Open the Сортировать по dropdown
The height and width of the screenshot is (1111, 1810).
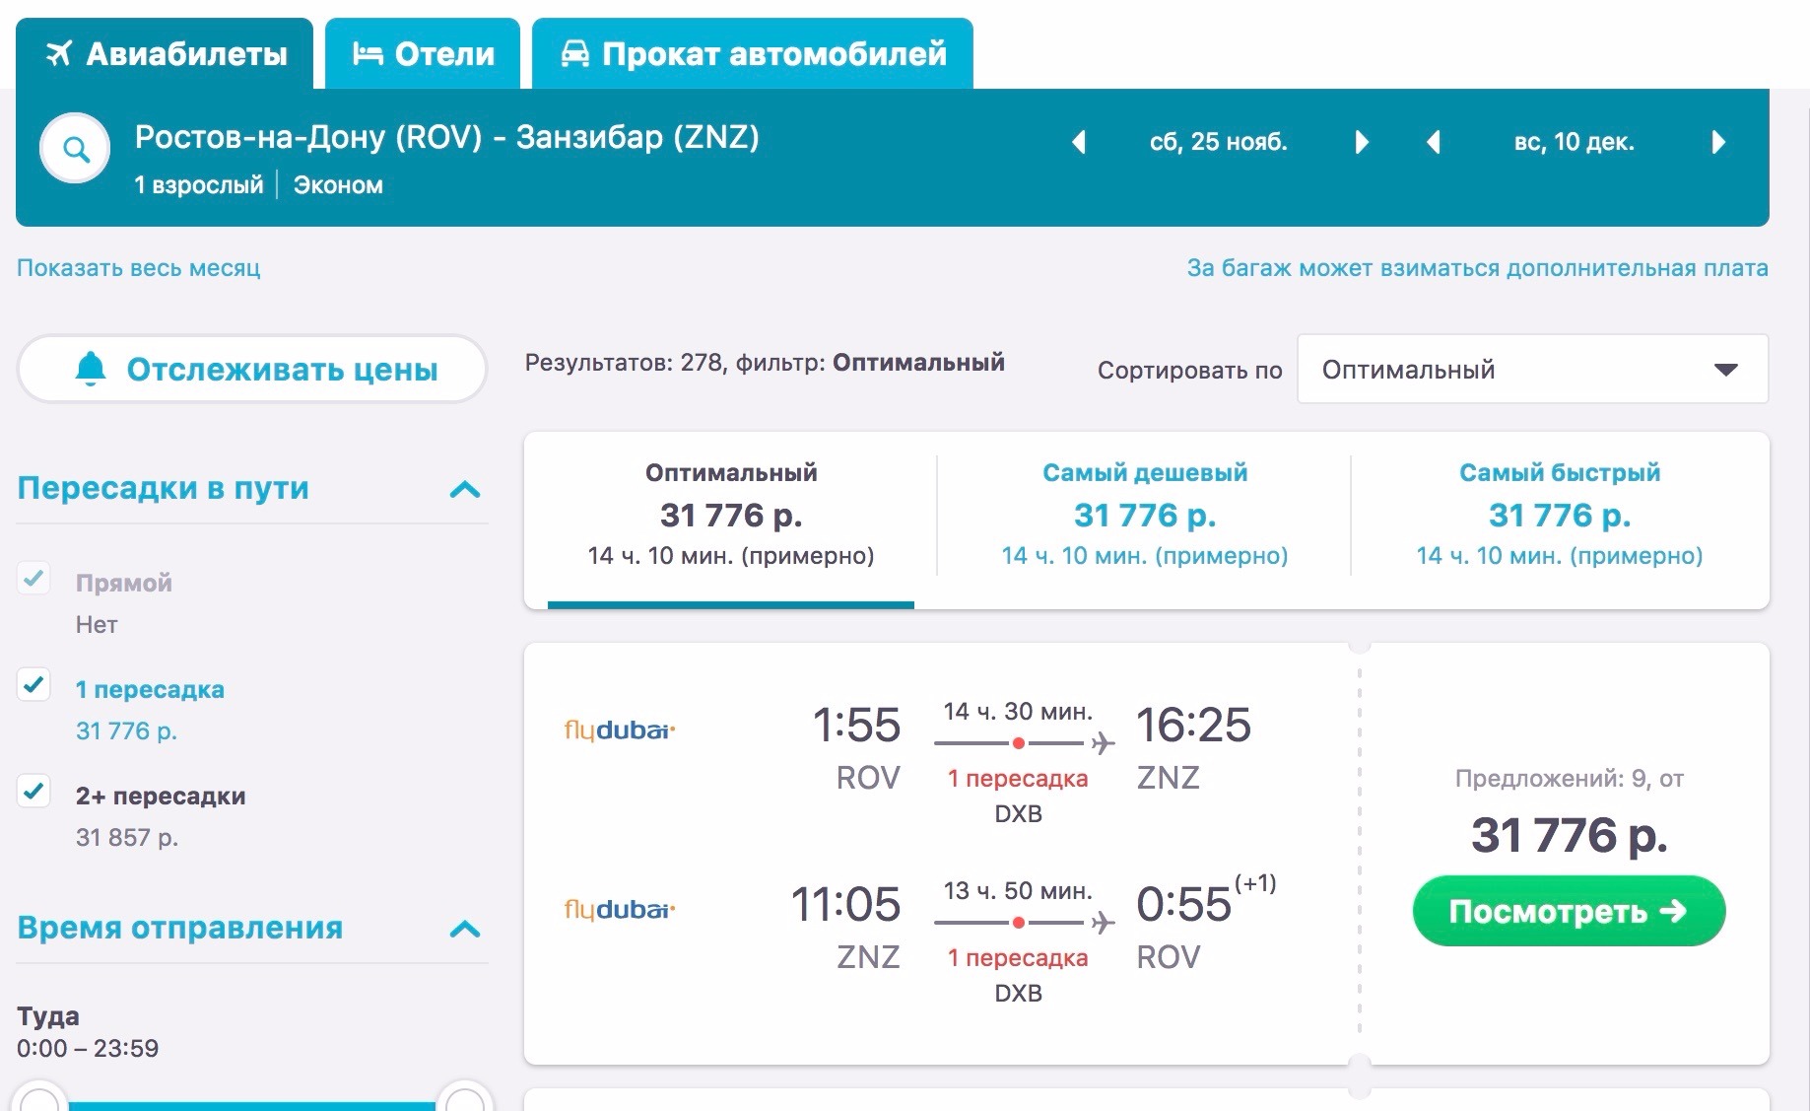coord(1532,369)
